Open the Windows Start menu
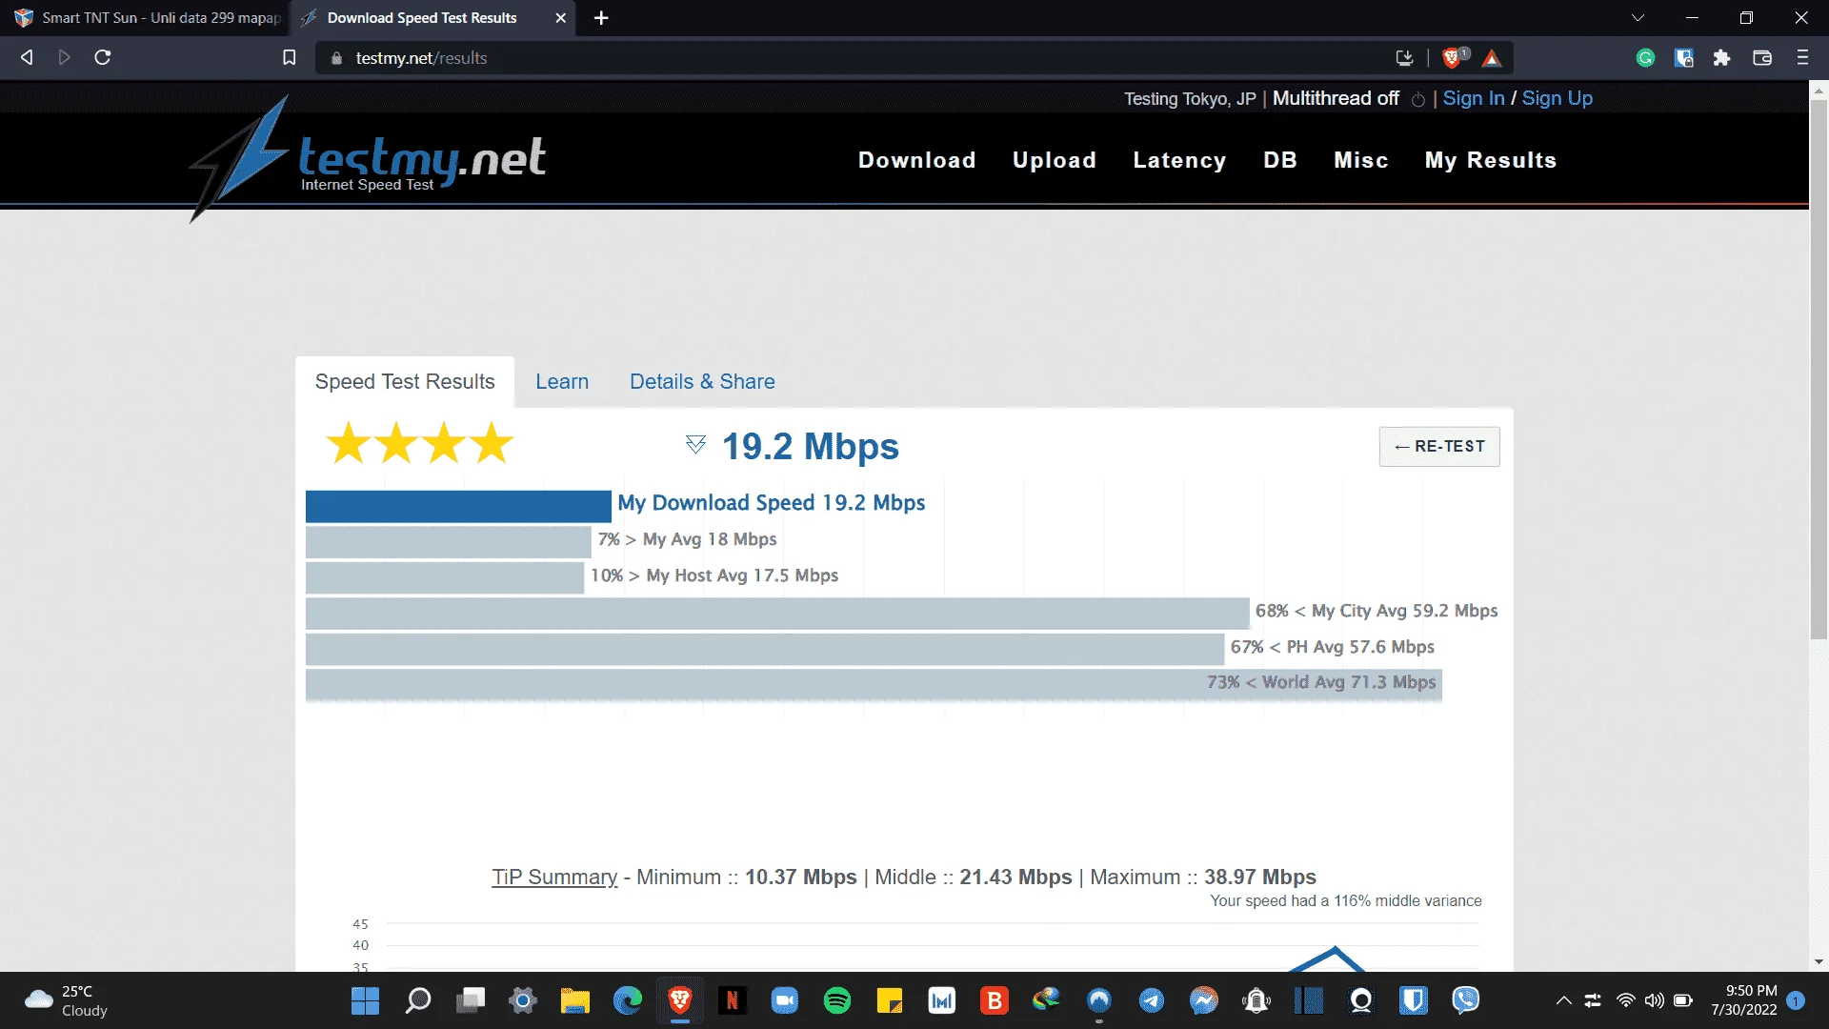 tap(365, 1000)
